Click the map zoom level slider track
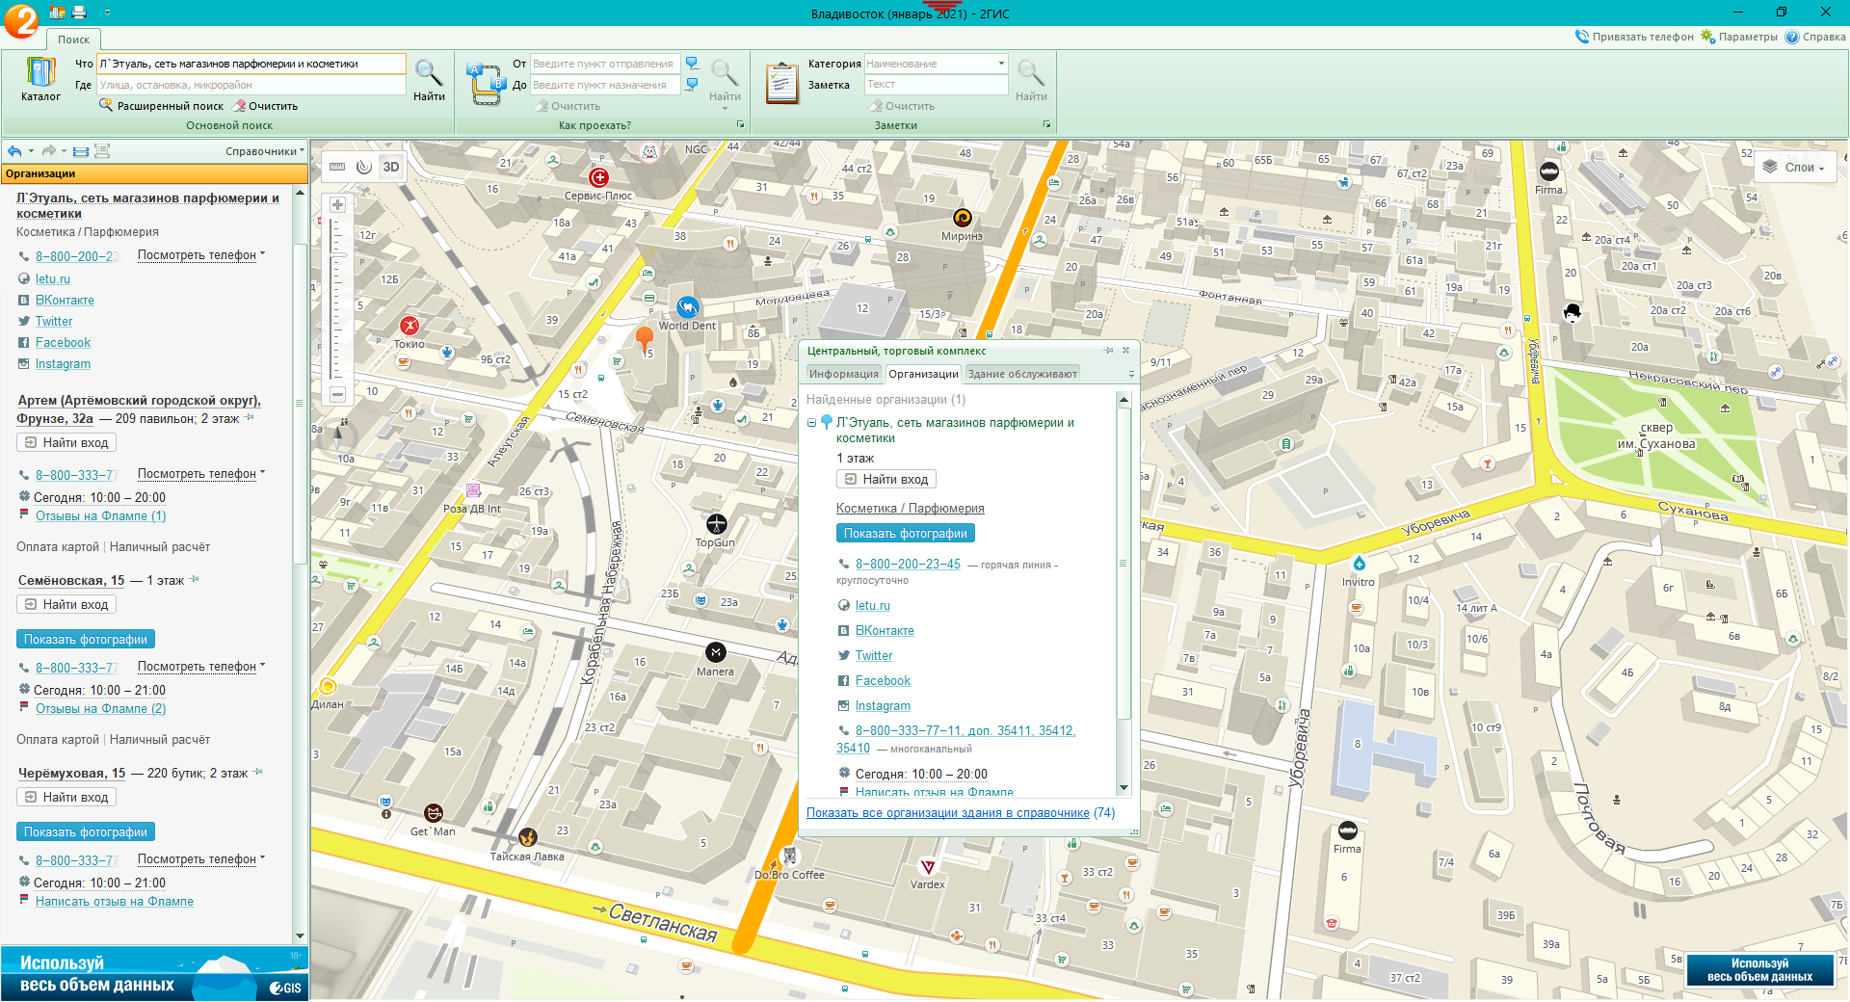This screenshot has width=1850, height=1002. 337,300
